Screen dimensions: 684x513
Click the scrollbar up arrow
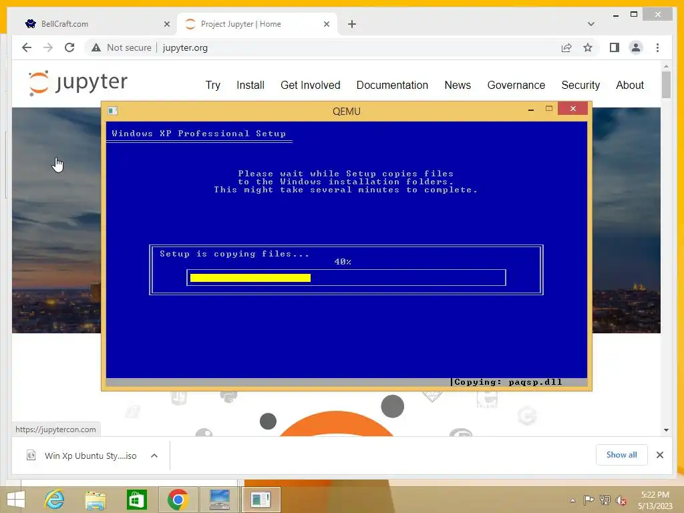point(666,66)
